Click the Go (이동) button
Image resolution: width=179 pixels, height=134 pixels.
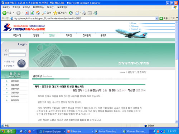164,18
